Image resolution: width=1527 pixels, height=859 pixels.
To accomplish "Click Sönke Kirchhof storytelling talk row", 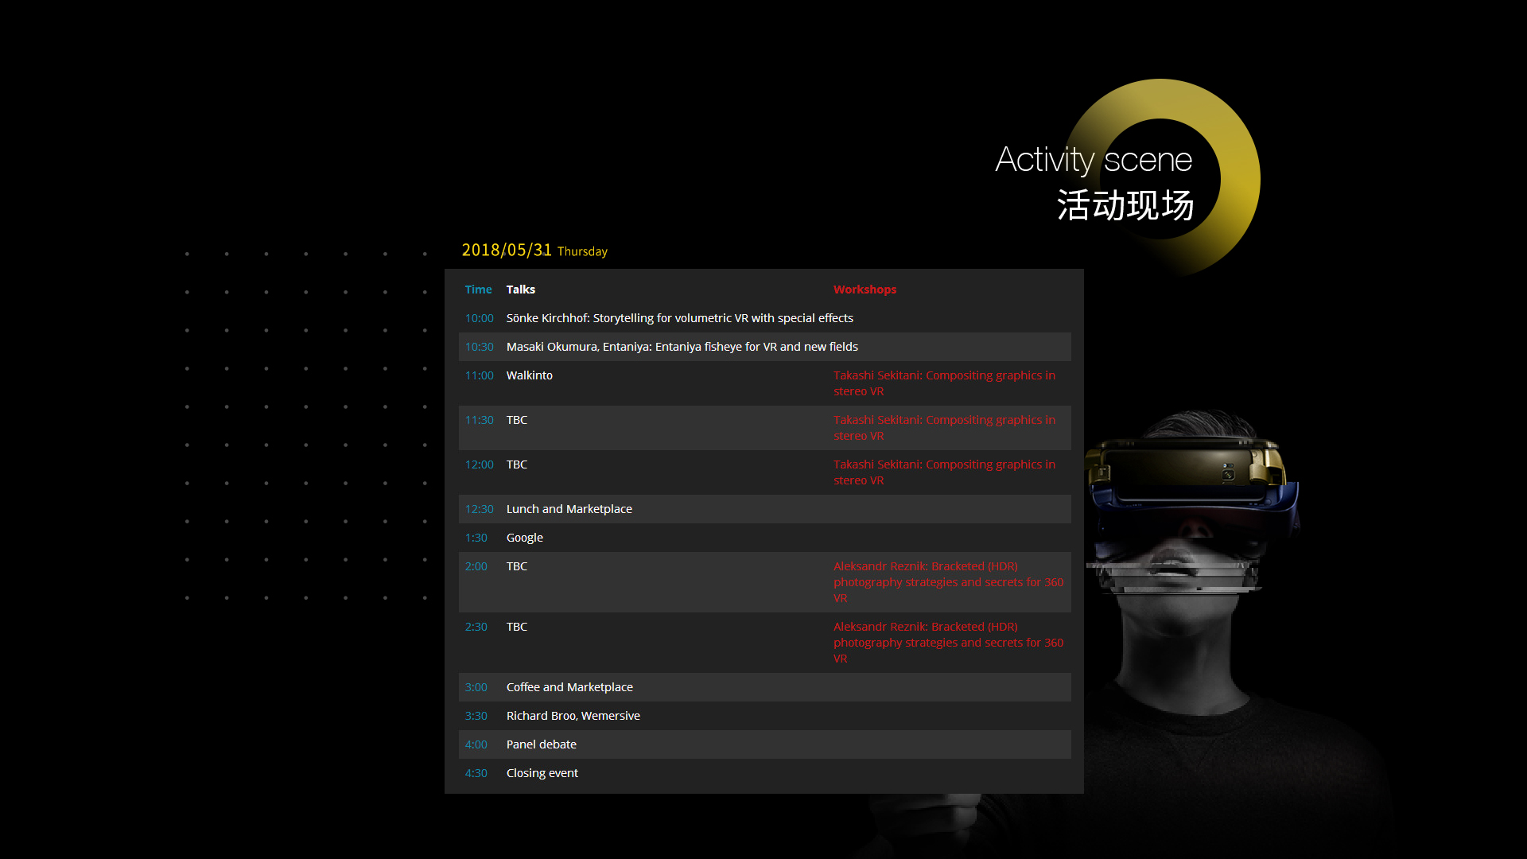I will (x=680, y=318).
